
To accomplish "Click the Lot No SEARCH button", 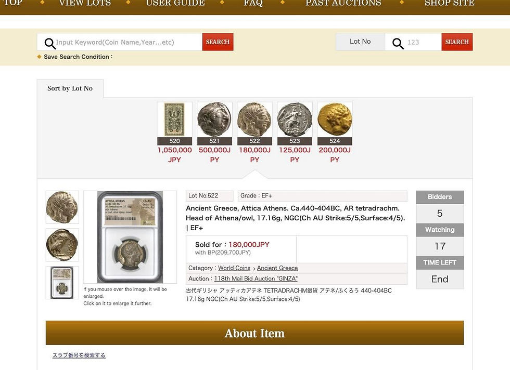I will coord(457,42).
